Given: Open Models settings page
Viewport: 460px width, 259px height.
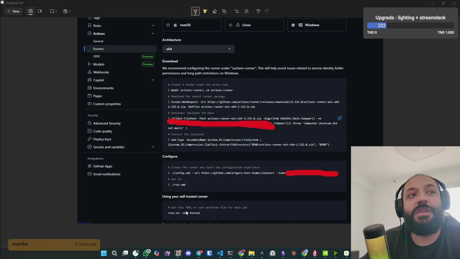Looking at the screenshot, I should 98,64.
